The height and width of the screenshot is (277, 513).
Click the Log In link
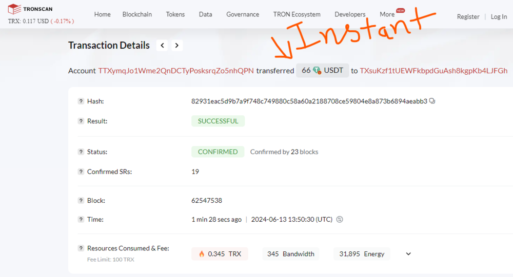tap(499, 17)
